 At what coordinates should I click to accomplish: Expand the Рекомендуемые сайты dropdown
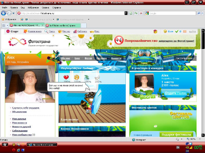point(54,19)
